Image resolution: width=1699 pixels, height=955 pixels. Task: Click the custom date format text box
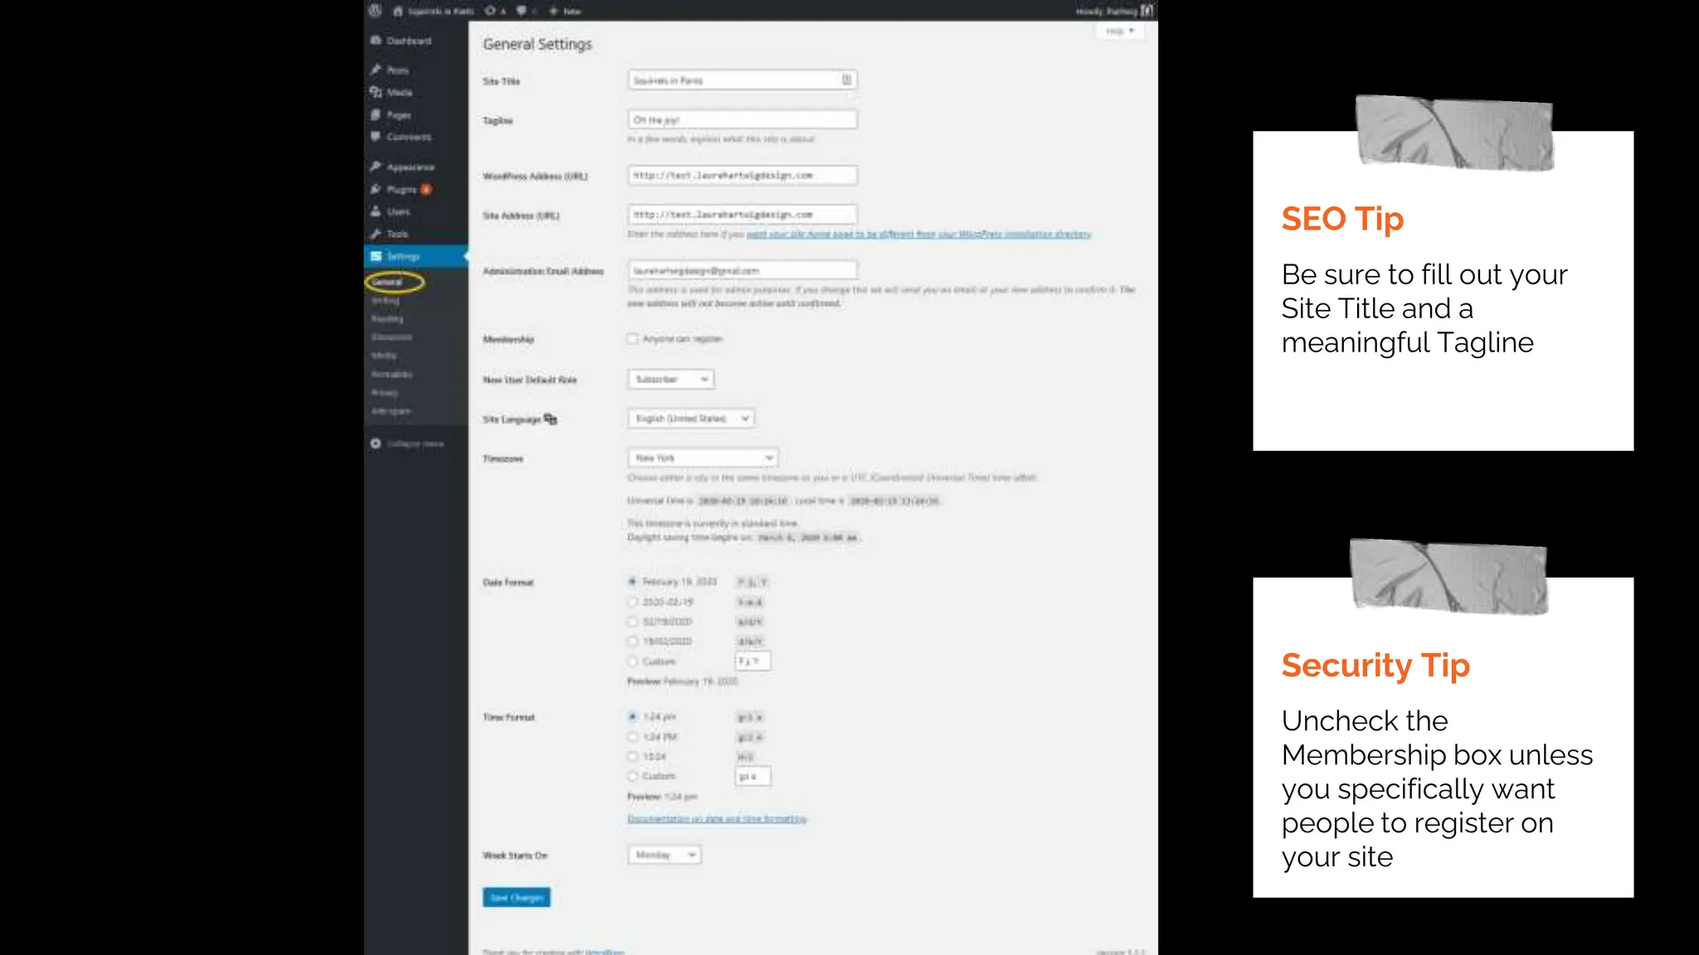753,661
